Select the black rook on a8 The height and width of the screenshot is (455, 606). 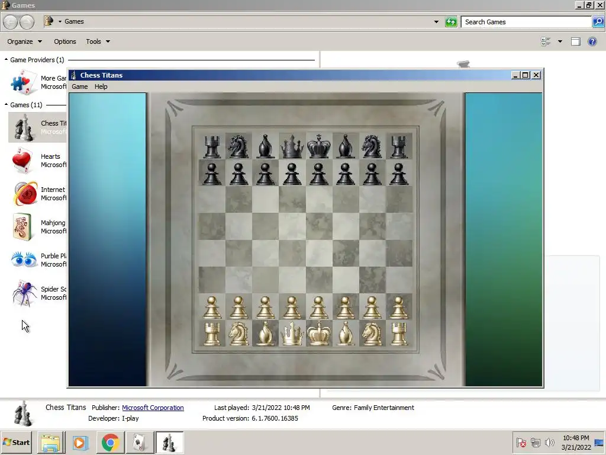tap(212, 146)
